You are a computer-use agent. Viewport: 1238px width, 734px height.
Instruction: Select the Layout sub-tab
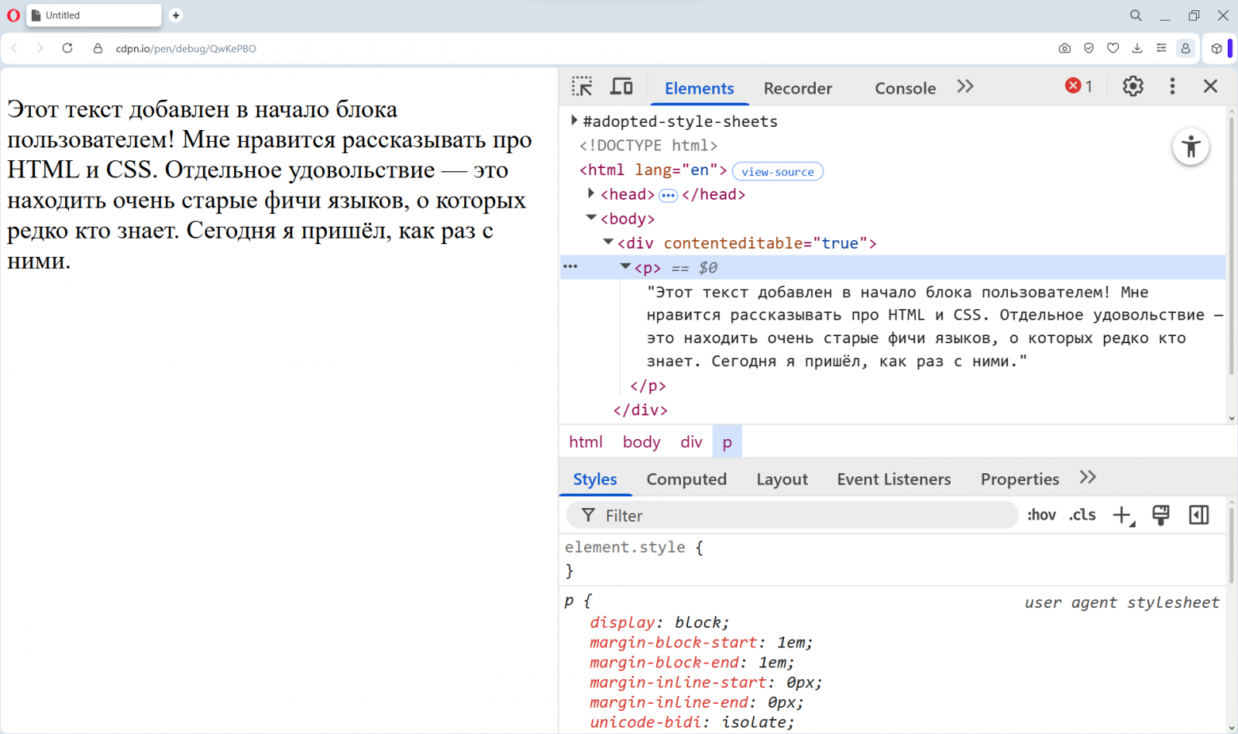coord(782,479)
